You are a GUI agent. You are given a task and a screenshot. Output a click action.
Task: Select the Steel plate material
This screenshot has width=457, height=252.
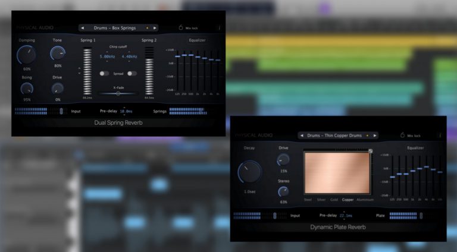(308, 200)
